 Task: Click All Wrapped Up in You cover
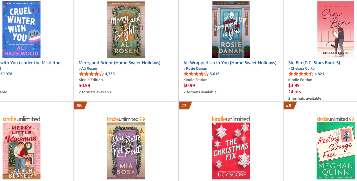pyautogui.click(x=231, y=30)
